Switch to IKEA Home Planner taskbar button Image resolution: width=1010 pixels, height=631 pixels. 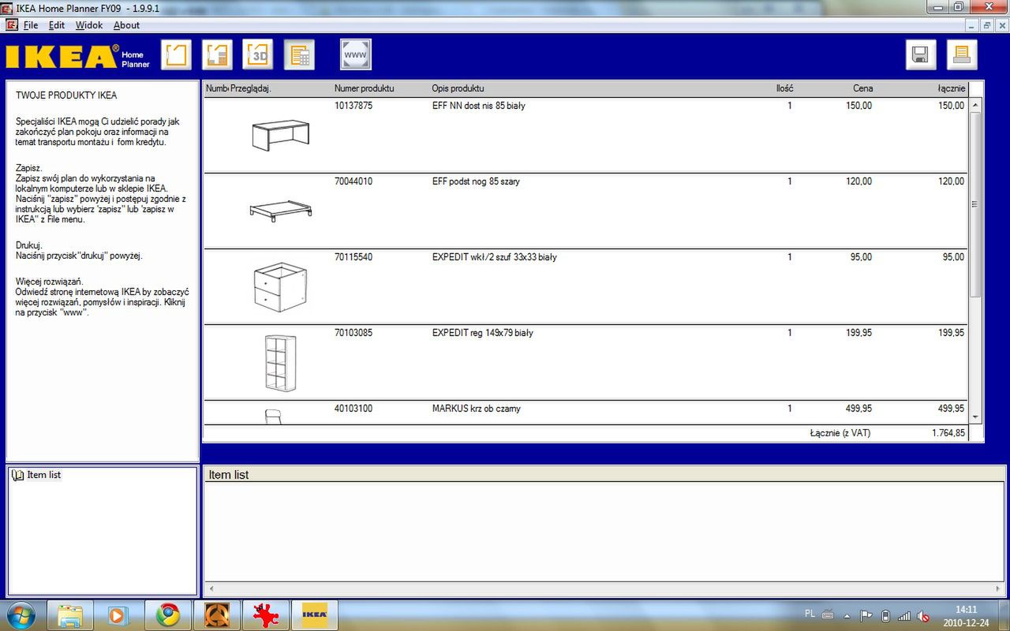(314, 615)
